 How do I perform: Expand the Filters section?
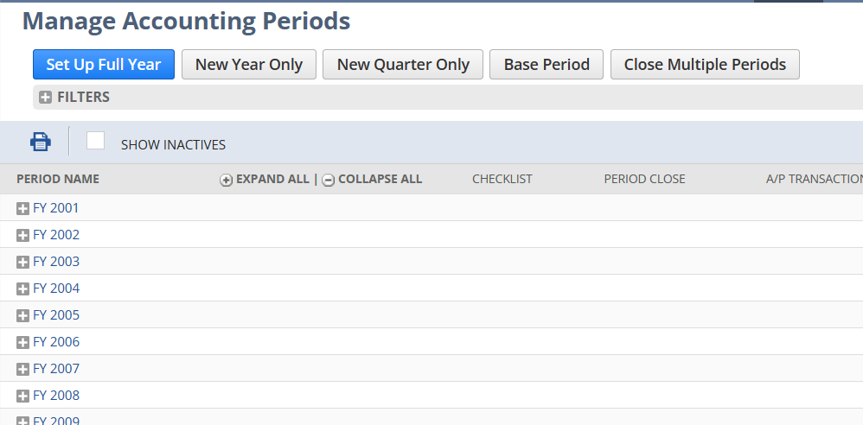(46, 98)
